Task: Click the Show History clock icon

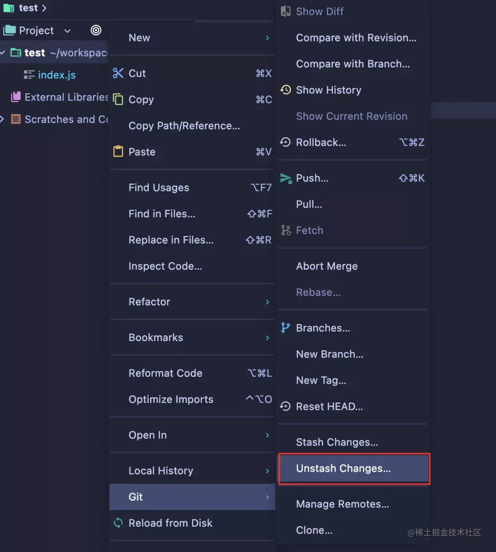Action: pos(286,89)
